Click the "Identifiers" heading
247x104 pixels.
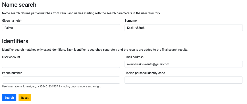15,41
